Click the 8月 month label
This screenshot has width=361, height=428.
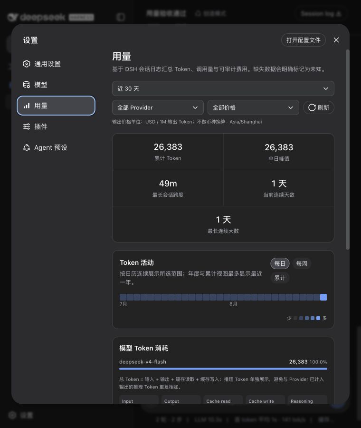(233, 304)
